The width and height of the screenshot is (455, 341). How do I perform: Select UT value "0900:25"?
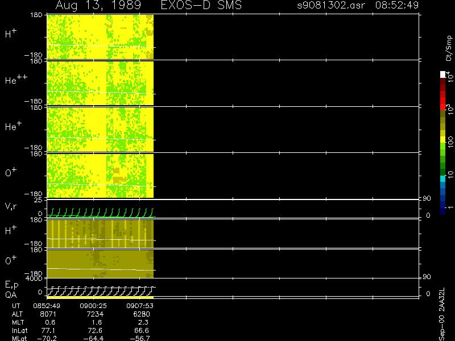93,306
